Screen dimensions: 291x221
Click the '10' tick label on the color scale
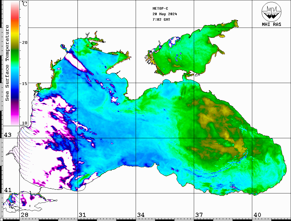tap(25, 123)
